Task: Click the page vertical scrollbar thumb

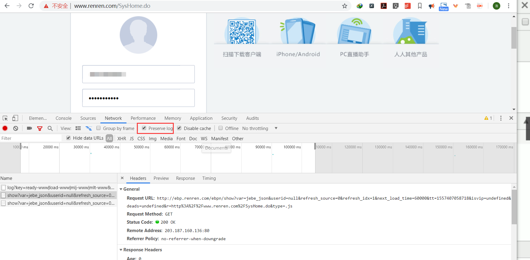Action: click(514, 38)
